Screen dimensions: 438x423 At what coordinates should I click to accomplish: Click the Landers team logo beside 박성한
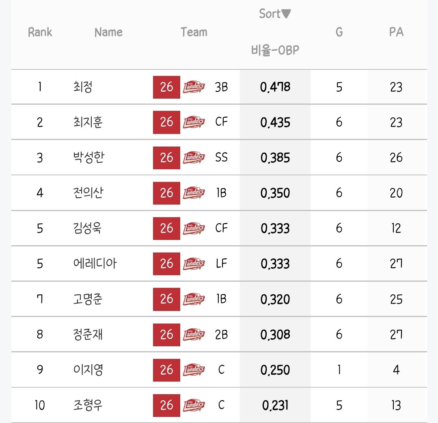coord(194,158)
